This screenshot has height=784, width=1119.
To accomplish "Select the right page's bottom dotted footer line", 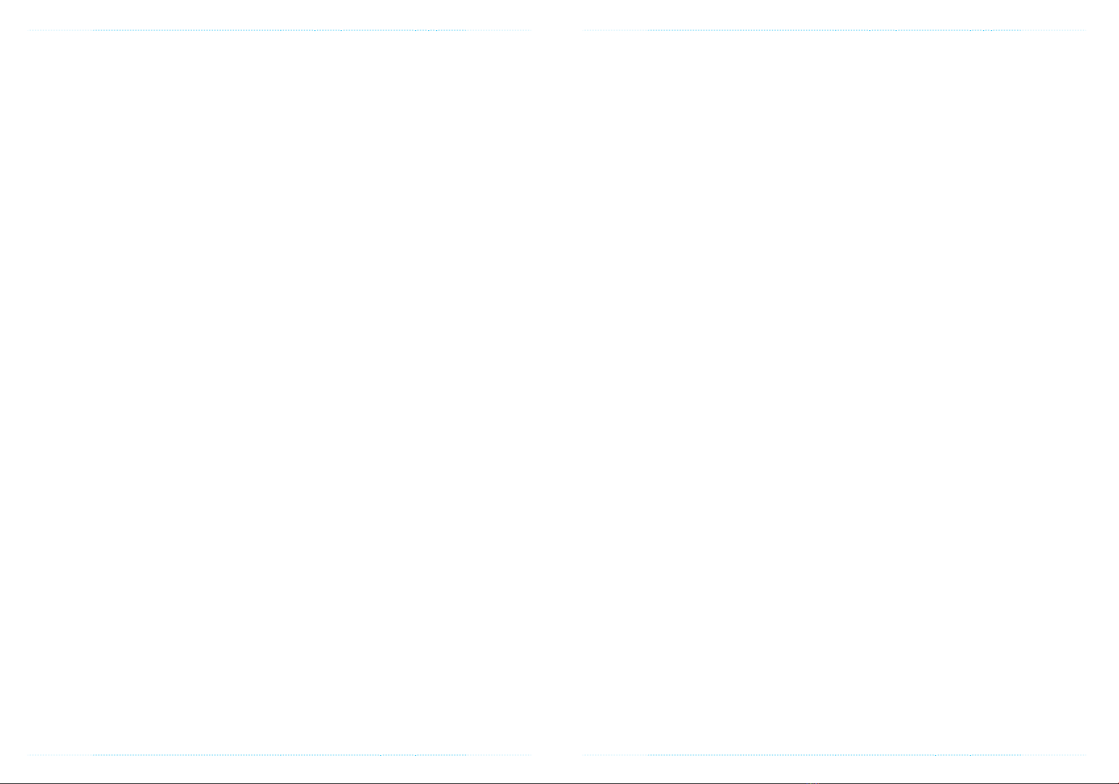I will (835, 755).
